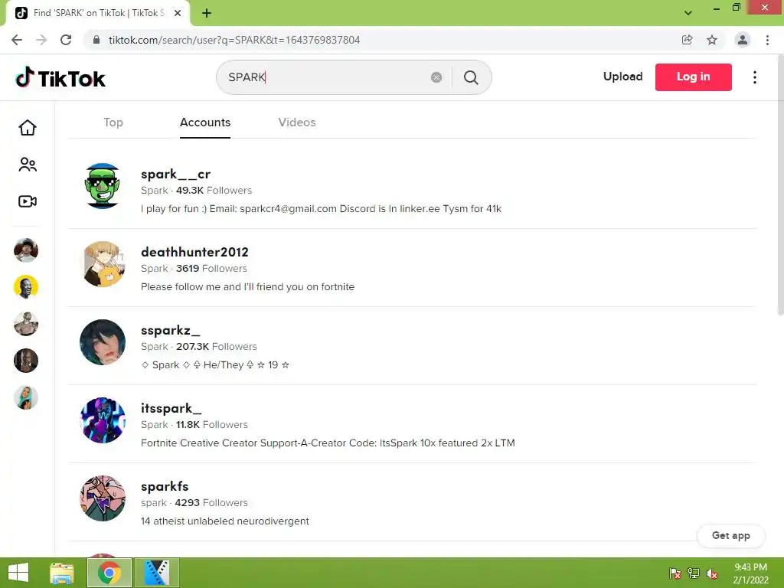Open the Chrome three-dot menu
Viewport: 784px width, 588px height.
(x=767, y=40)
